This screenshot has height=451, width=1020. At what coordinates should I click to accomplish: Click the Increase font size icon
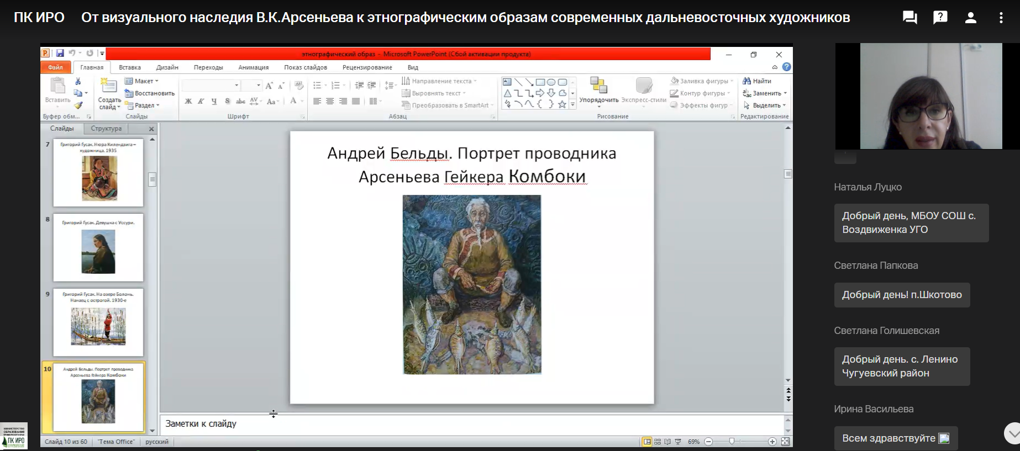tap(269, 86)
